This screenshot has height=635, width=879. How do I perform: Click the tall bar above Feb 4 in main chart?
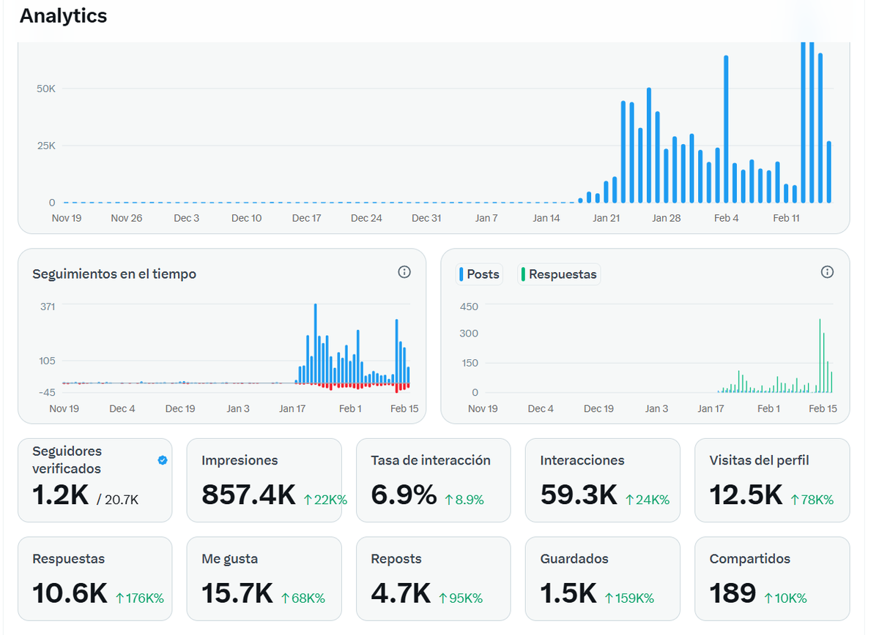click(726, 129)
